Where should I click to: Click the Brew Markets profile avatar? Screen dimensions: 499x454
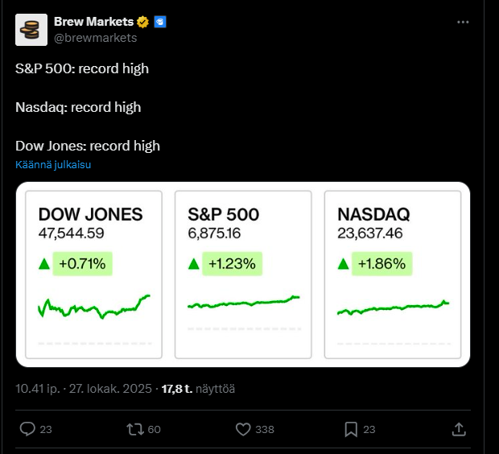31,29
